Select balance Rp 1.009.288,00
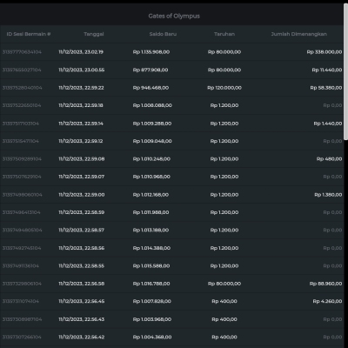The width and height of the screenshot is (348, 348). coord(152,124)
